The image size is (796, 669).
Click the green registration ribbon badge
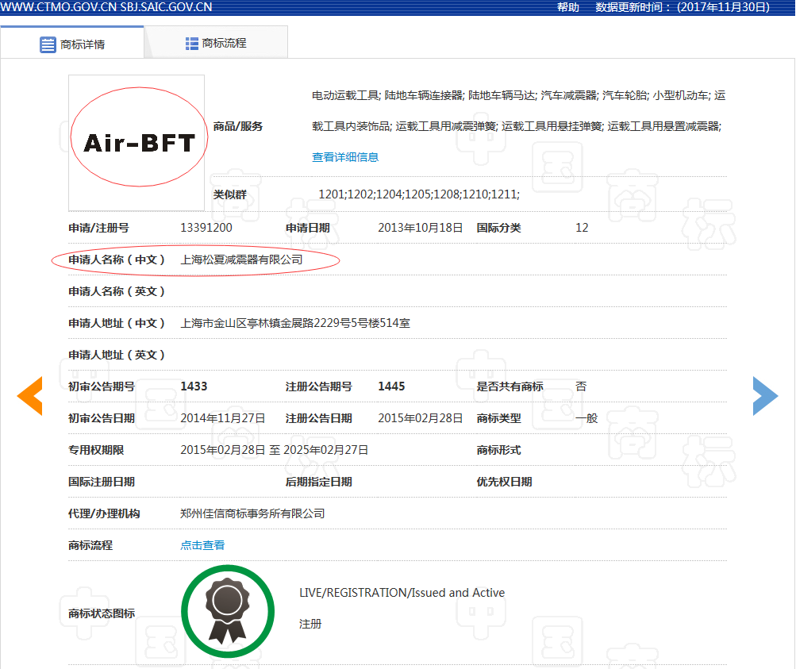point(228,610)
